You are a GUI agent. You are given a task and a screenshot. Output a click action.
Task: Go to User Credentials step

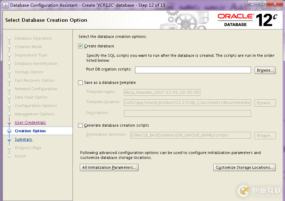pos(30,122)
